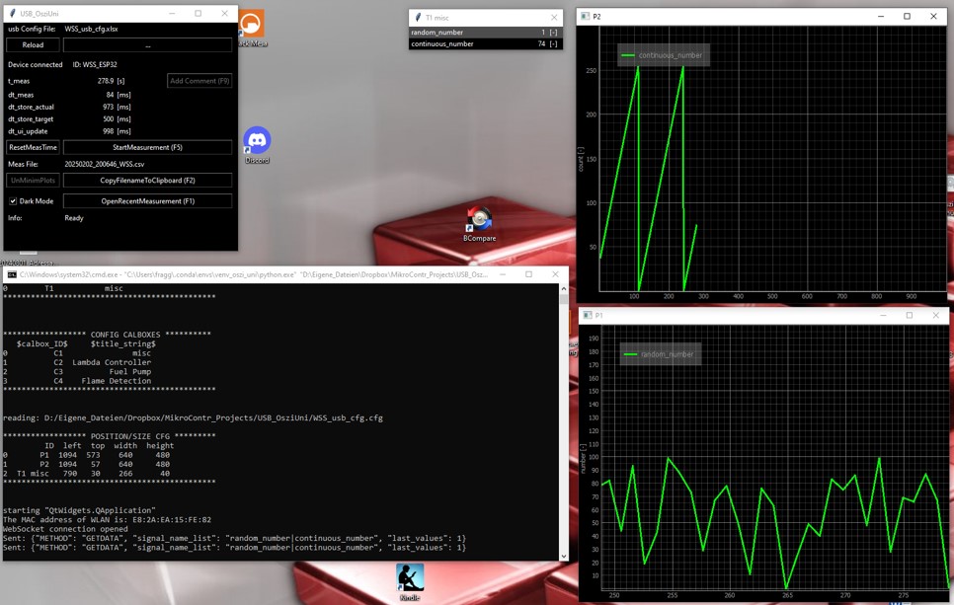Screen dimensions: 954x605
Task: Click the feather icon in T1 misc window
Action: [418, 18]
